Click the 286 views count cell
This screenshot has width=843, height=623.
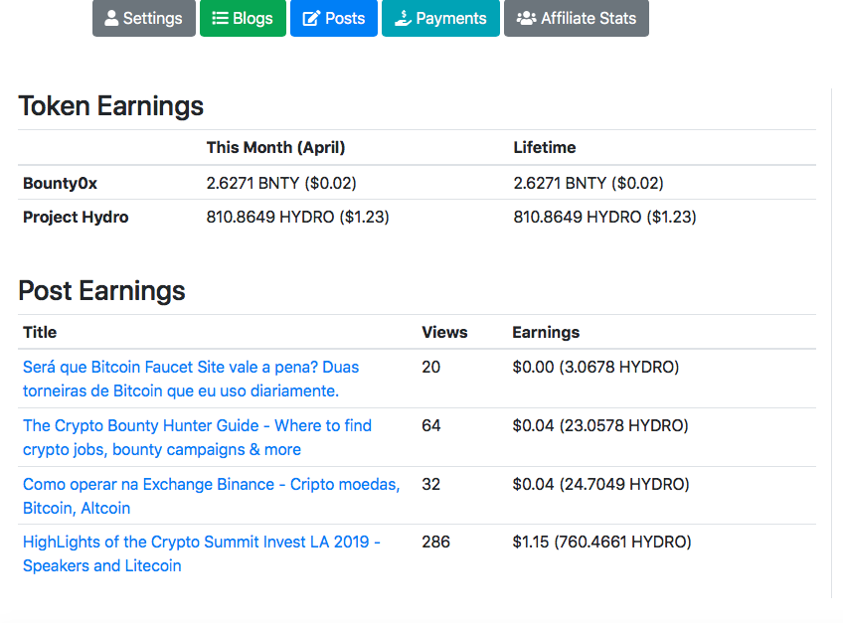[435, 542]
